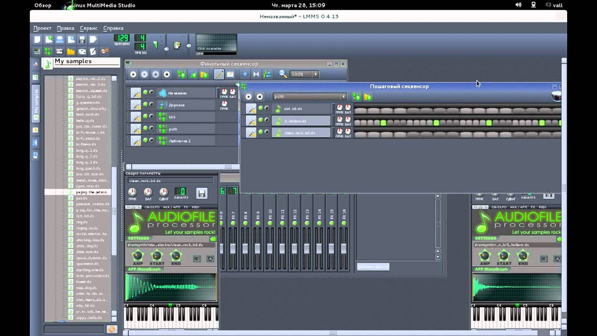Toggle reverse sample in left AudioFileProcessor
The image size is (597, 336).
coord(197,259)
